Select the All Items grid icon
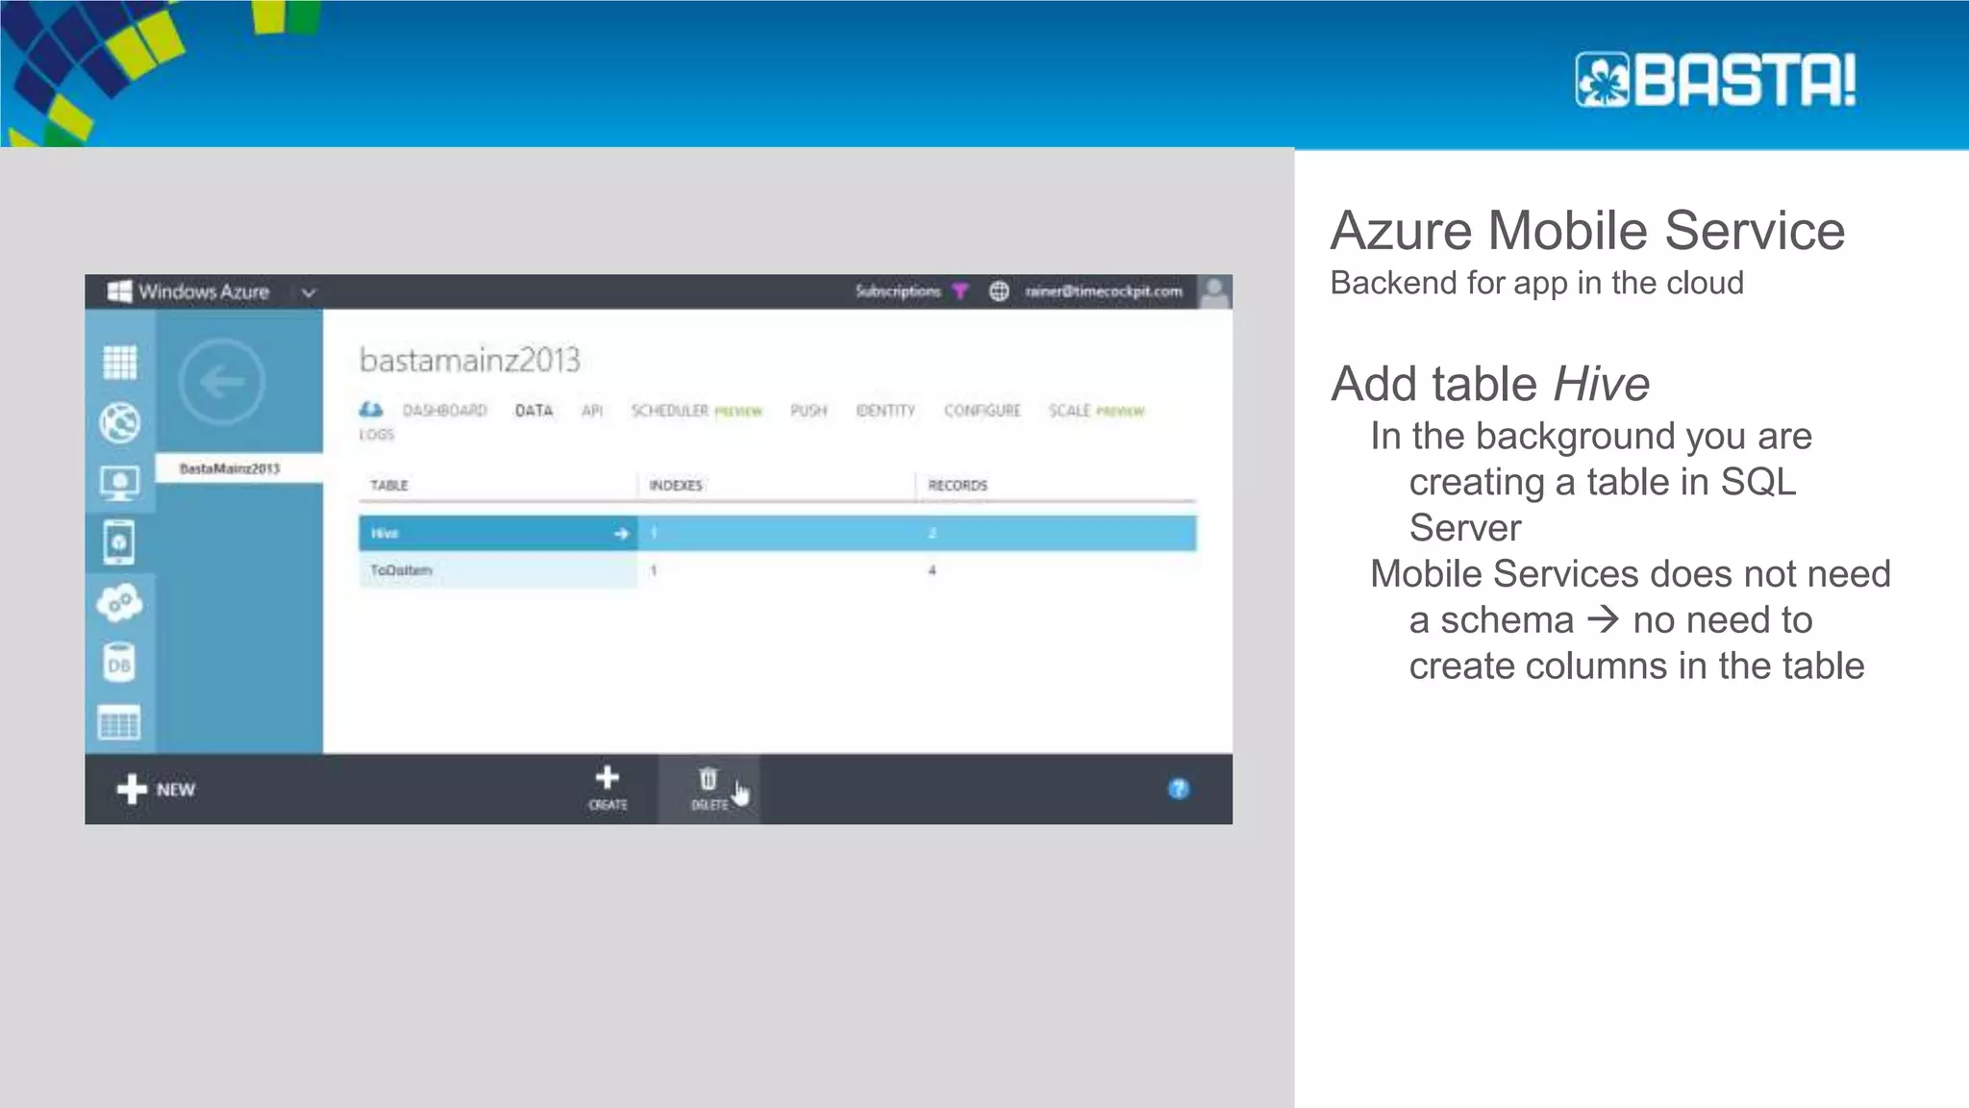 [119, 363]
